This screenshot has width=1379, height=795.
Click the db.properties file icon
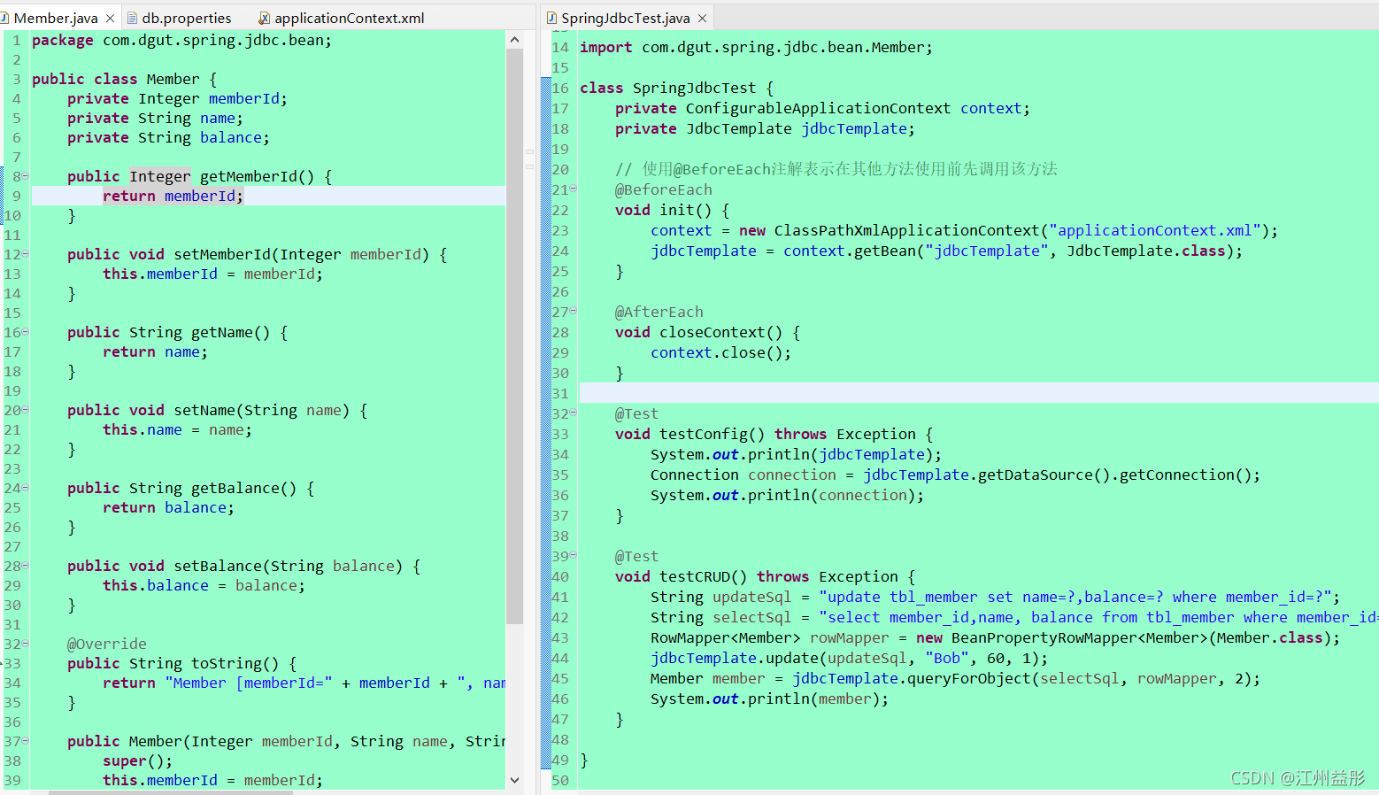pos(133,18)
